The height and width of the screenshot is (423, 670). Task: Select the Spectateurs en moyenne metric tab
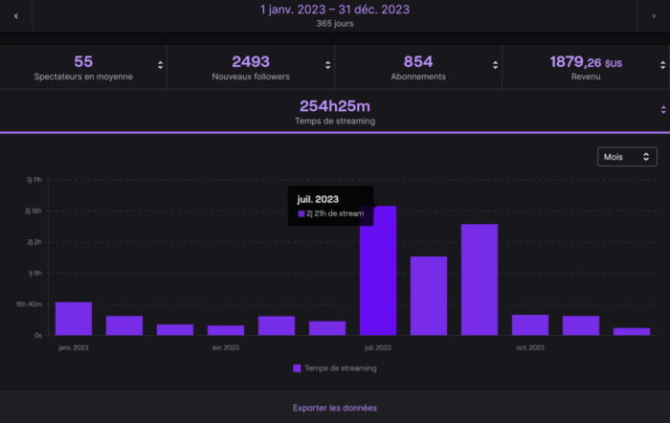pyautogui.click(x=83, y=68)
